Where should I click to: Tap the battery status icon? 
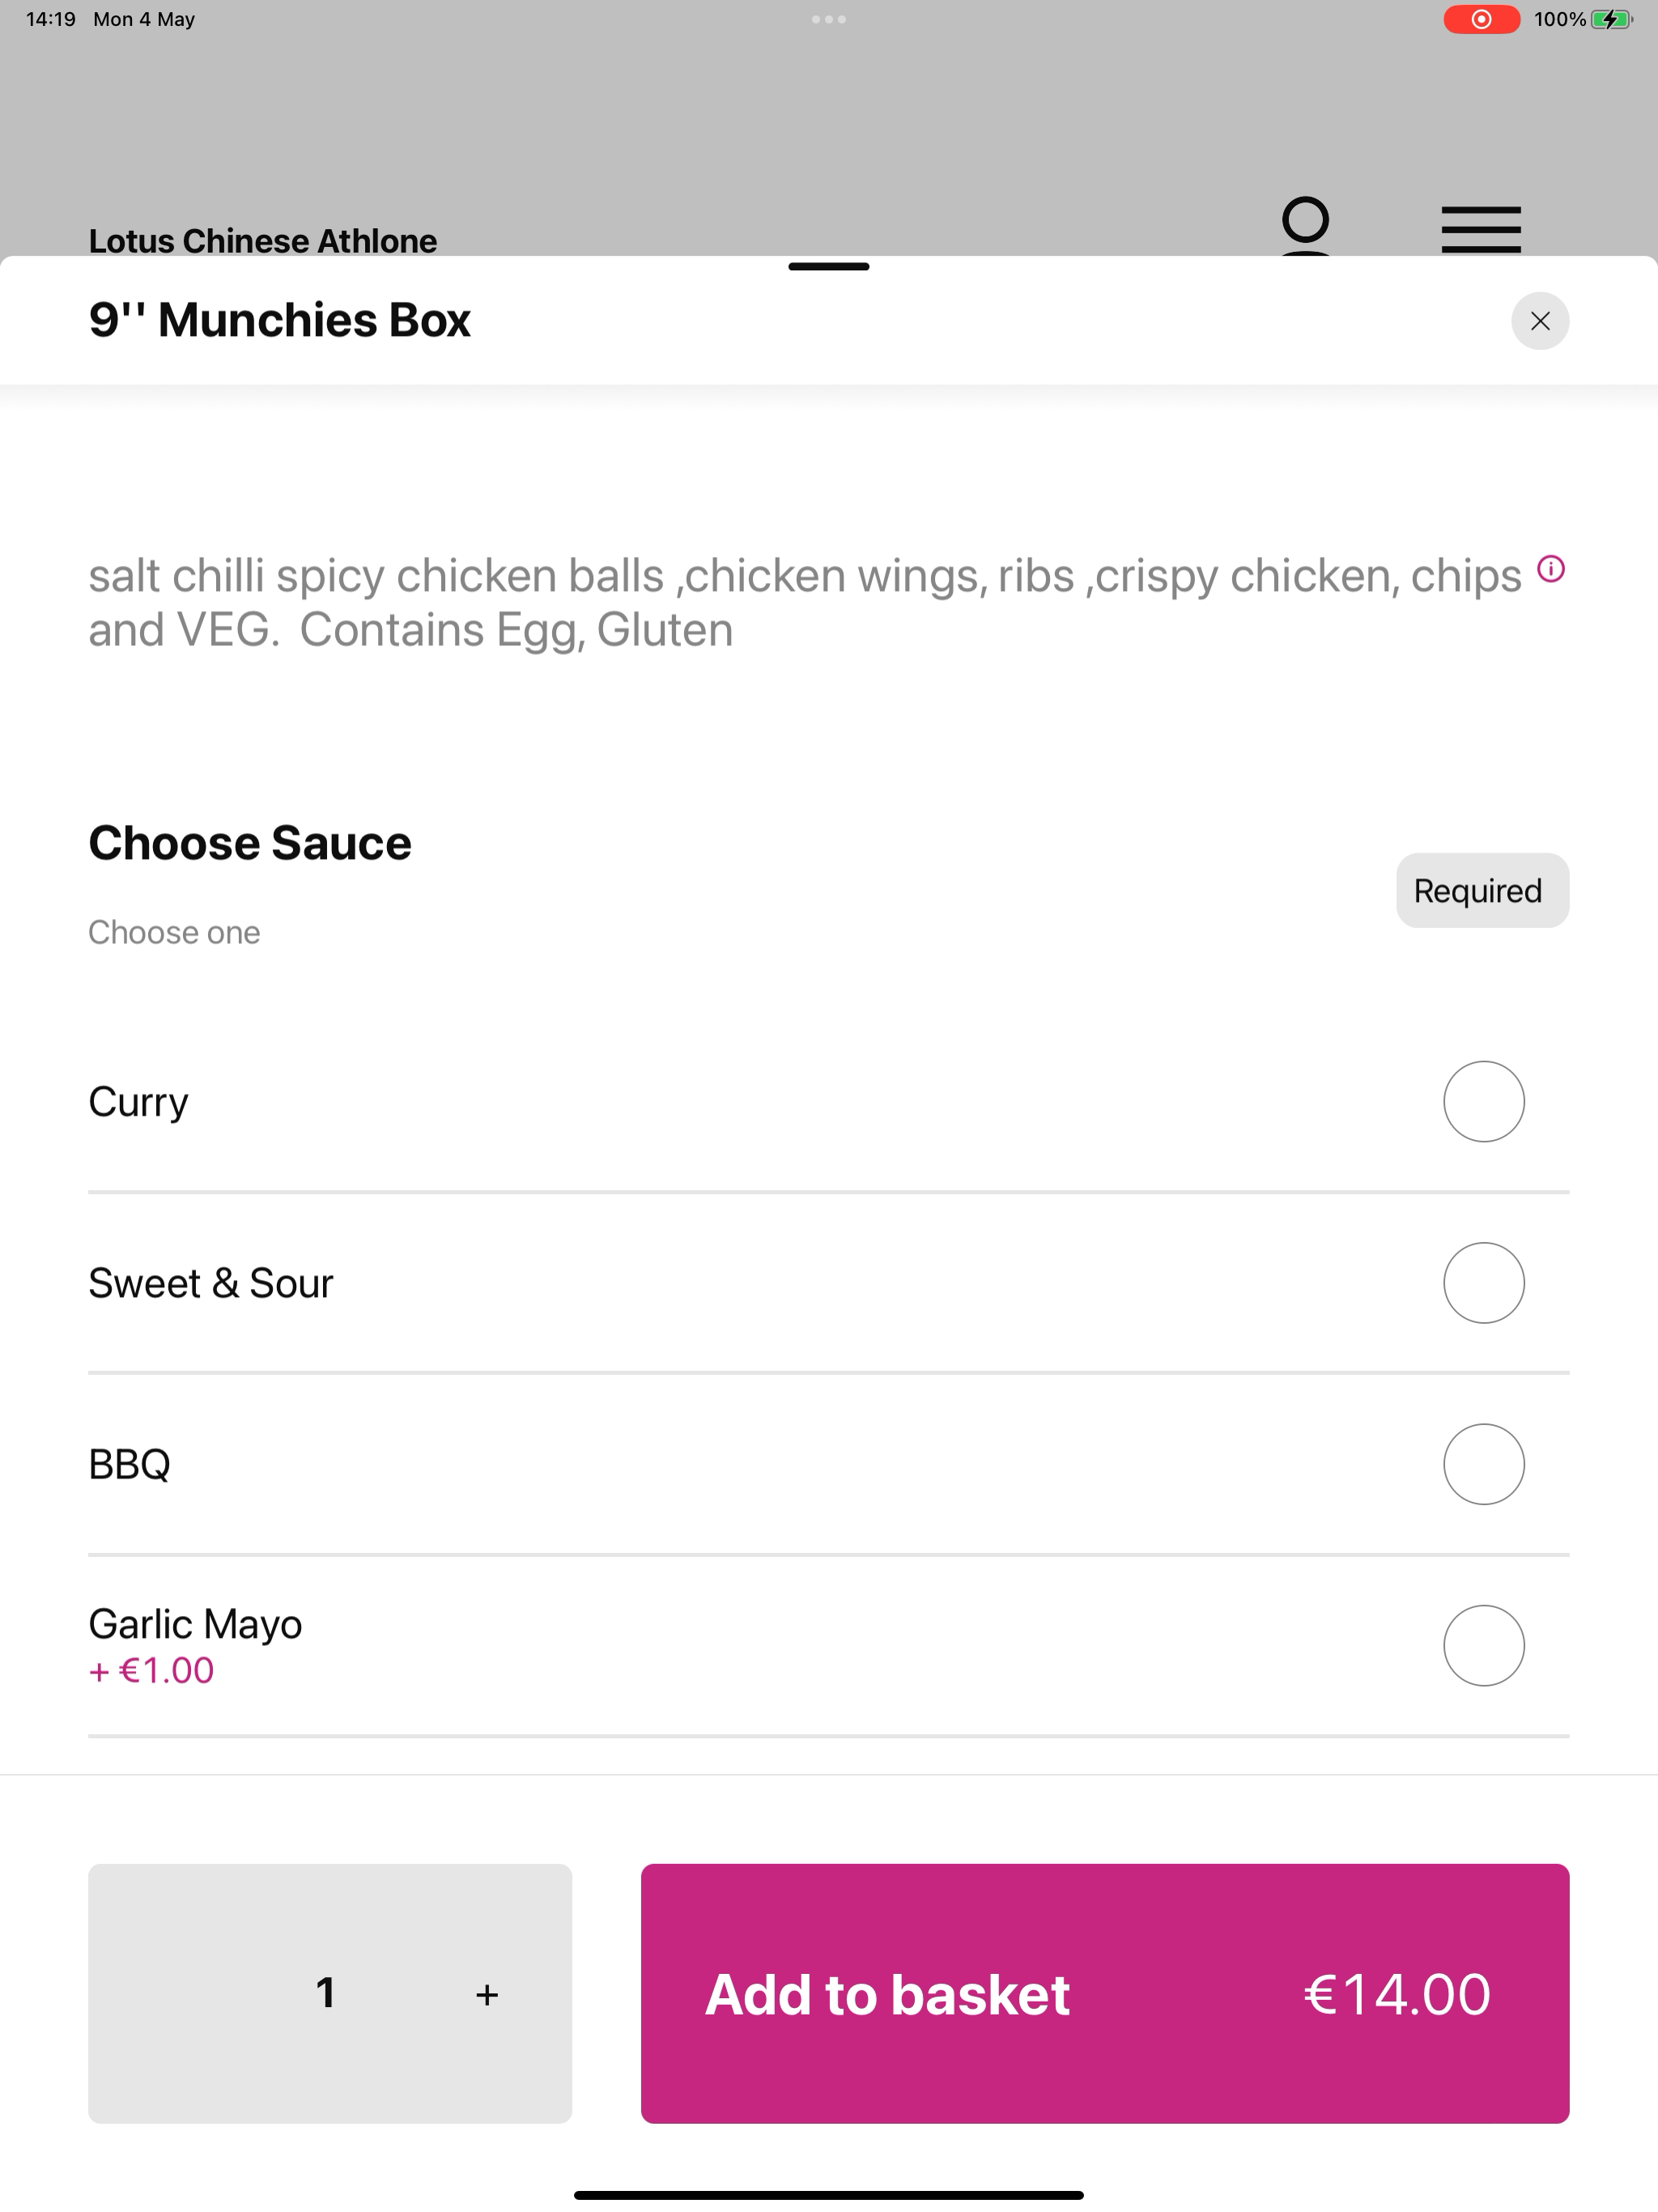tap(1611, 19)
